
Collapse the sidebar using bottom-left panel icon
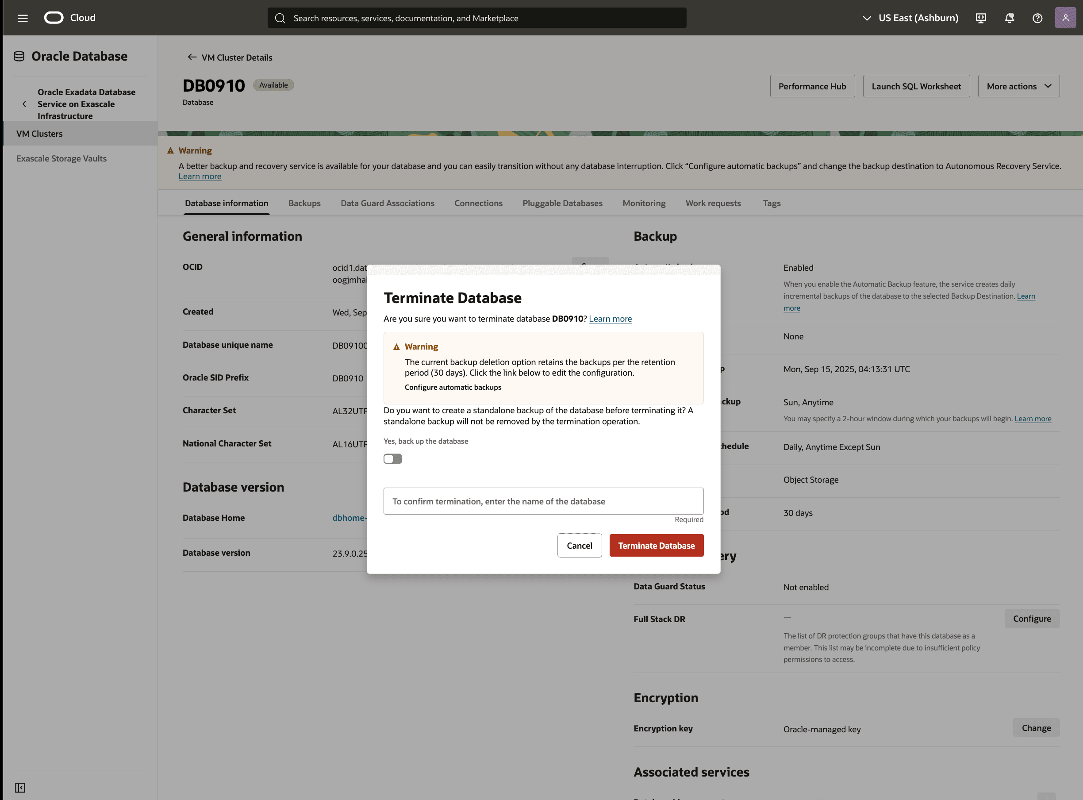20,788
